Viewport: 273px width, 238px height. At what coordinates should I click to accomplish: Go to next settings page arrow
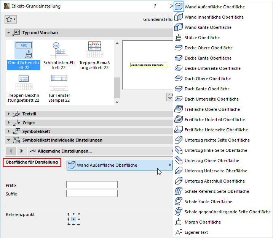[x=22, y=151]
